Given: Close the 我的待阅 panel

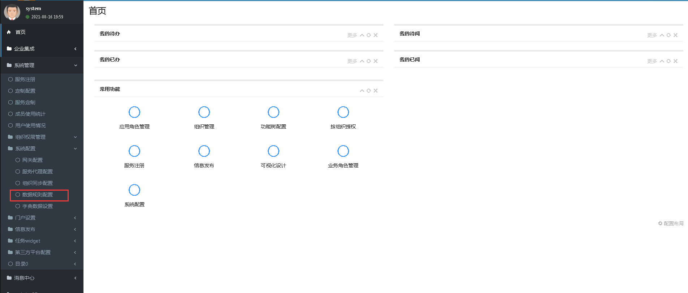Looking at the screenshot, I should [675, 35].
